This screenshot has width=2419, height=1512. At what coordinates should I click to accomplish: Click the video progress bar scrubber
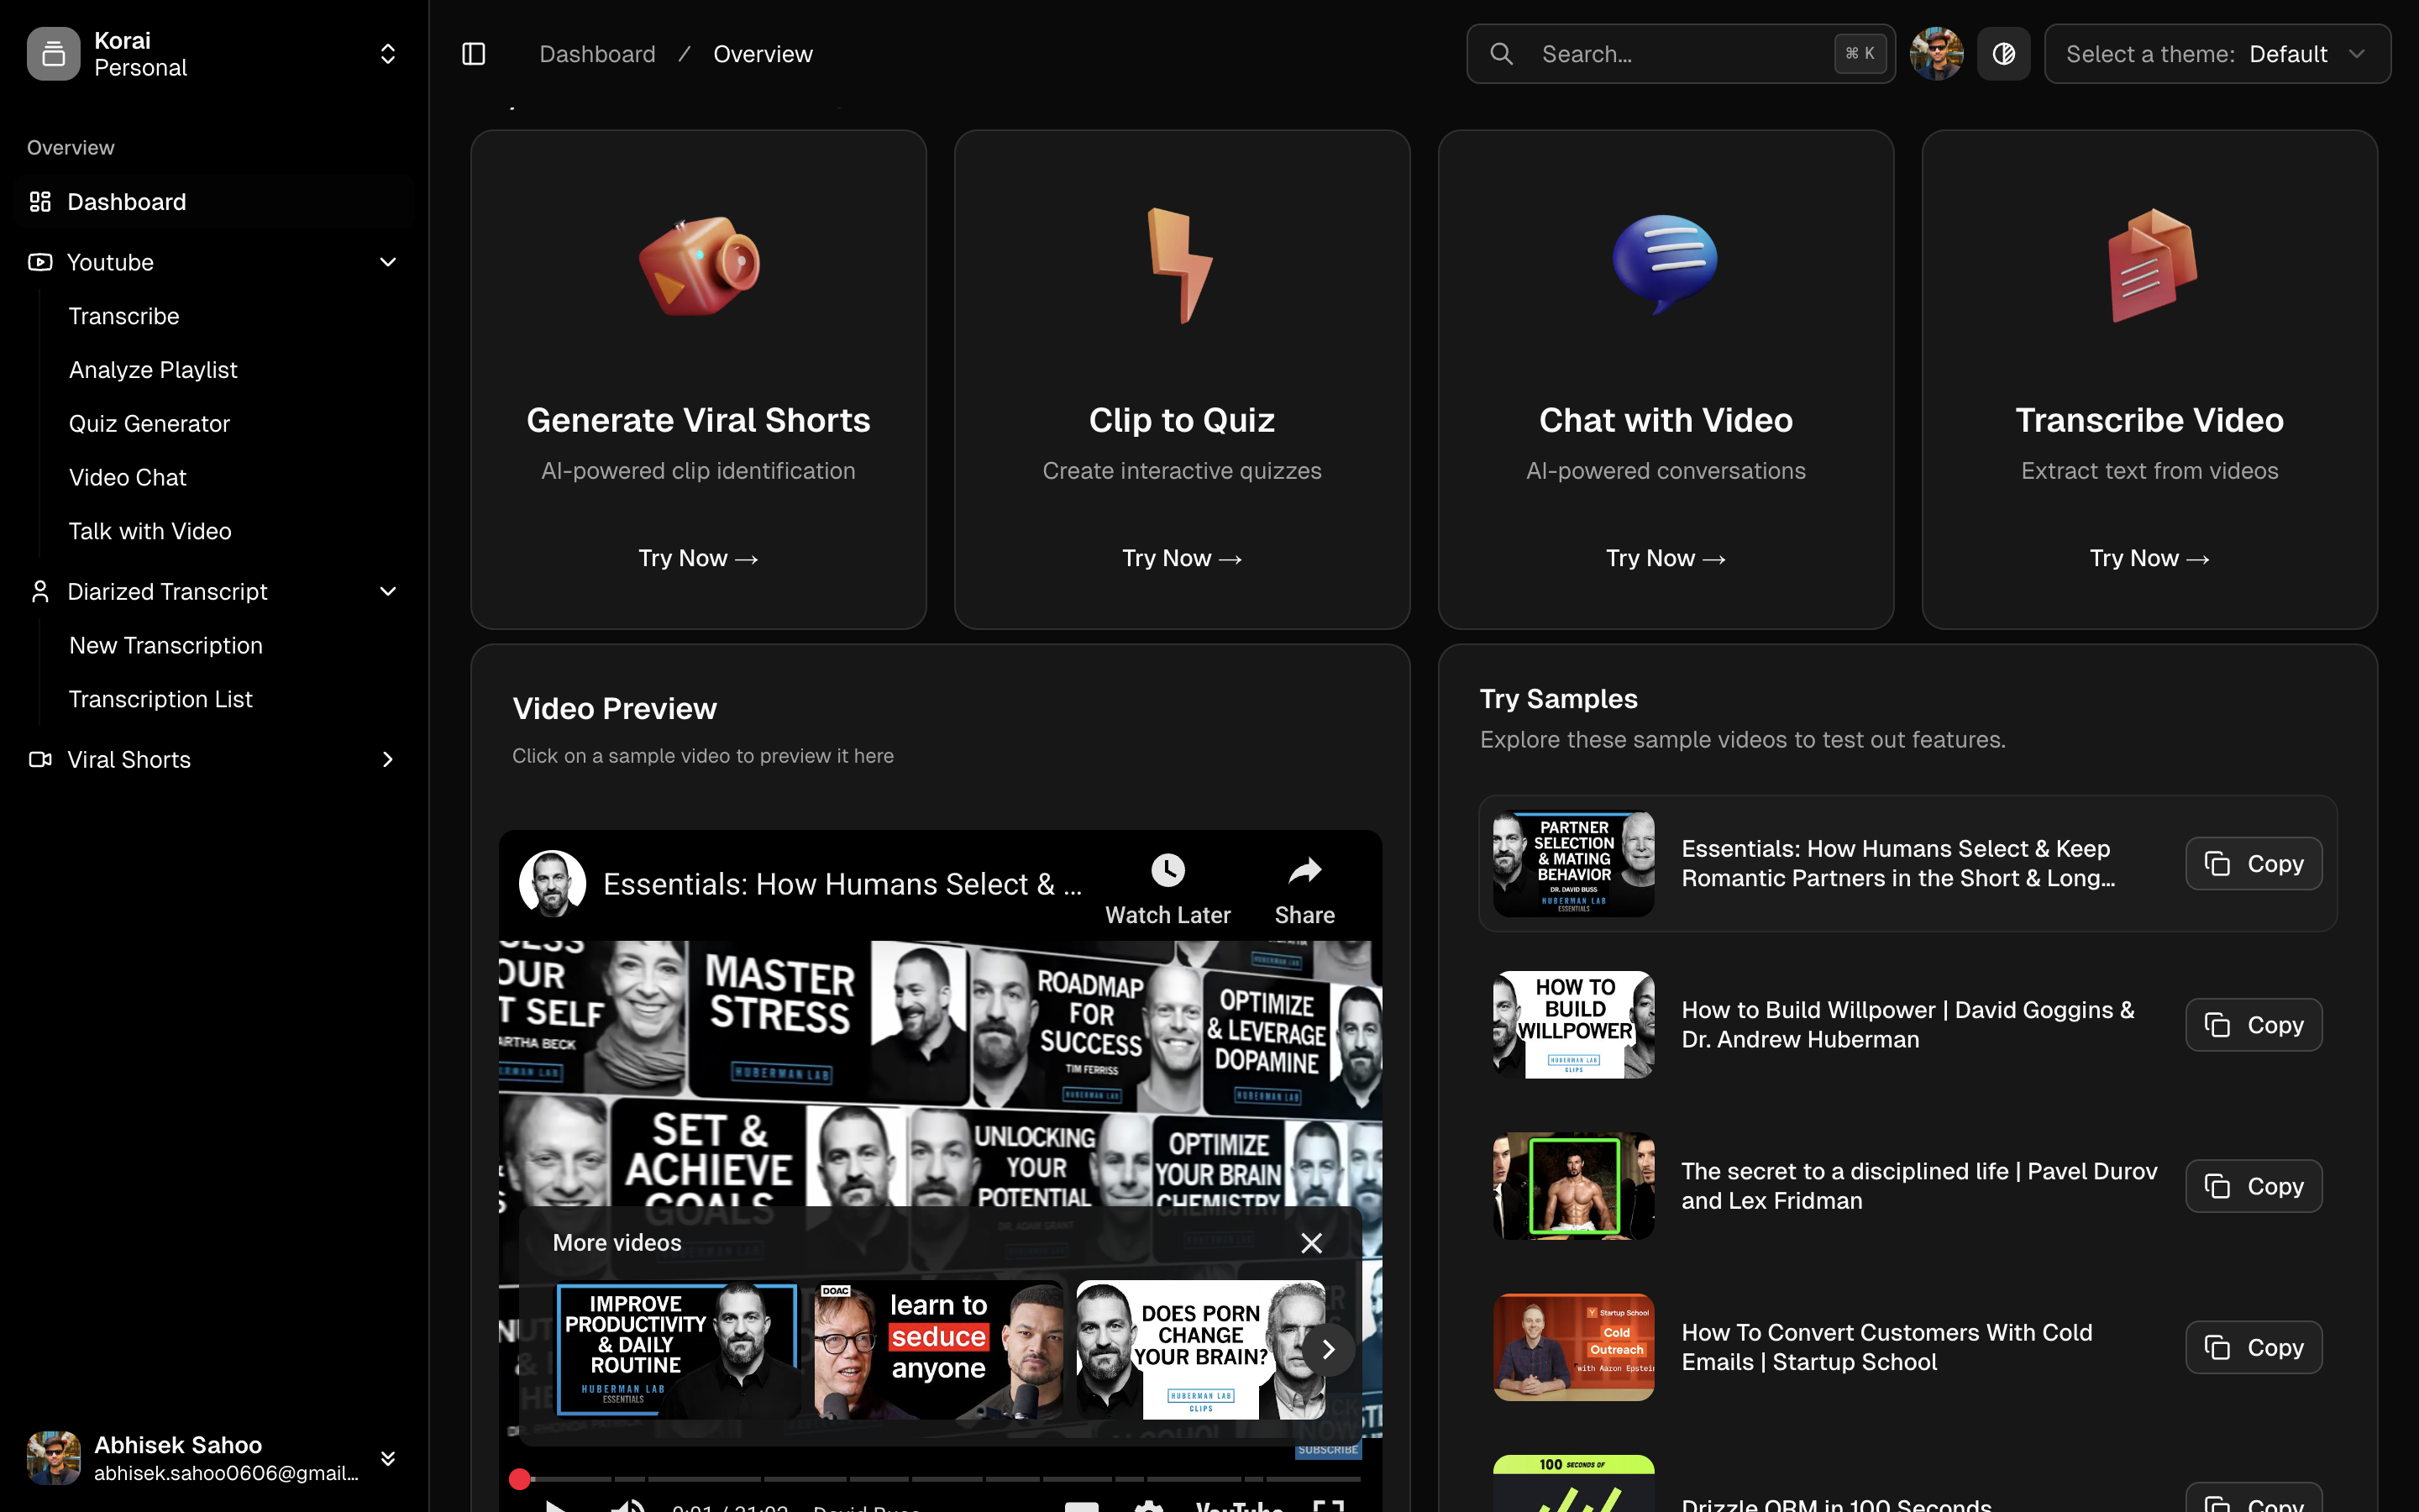click(520, 1479)
